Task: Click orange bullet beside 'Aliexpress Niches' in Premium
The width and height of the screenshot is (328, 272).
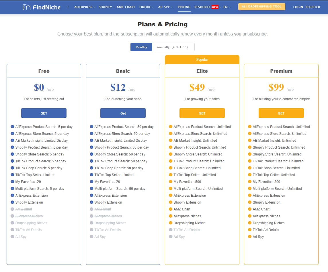Action: tap(249, 216)
